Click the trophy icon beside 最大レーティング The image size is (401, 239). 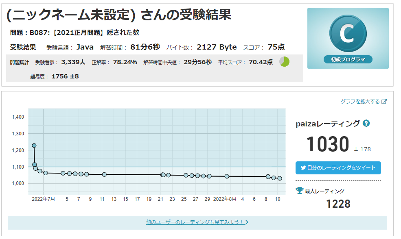[300, 190]
